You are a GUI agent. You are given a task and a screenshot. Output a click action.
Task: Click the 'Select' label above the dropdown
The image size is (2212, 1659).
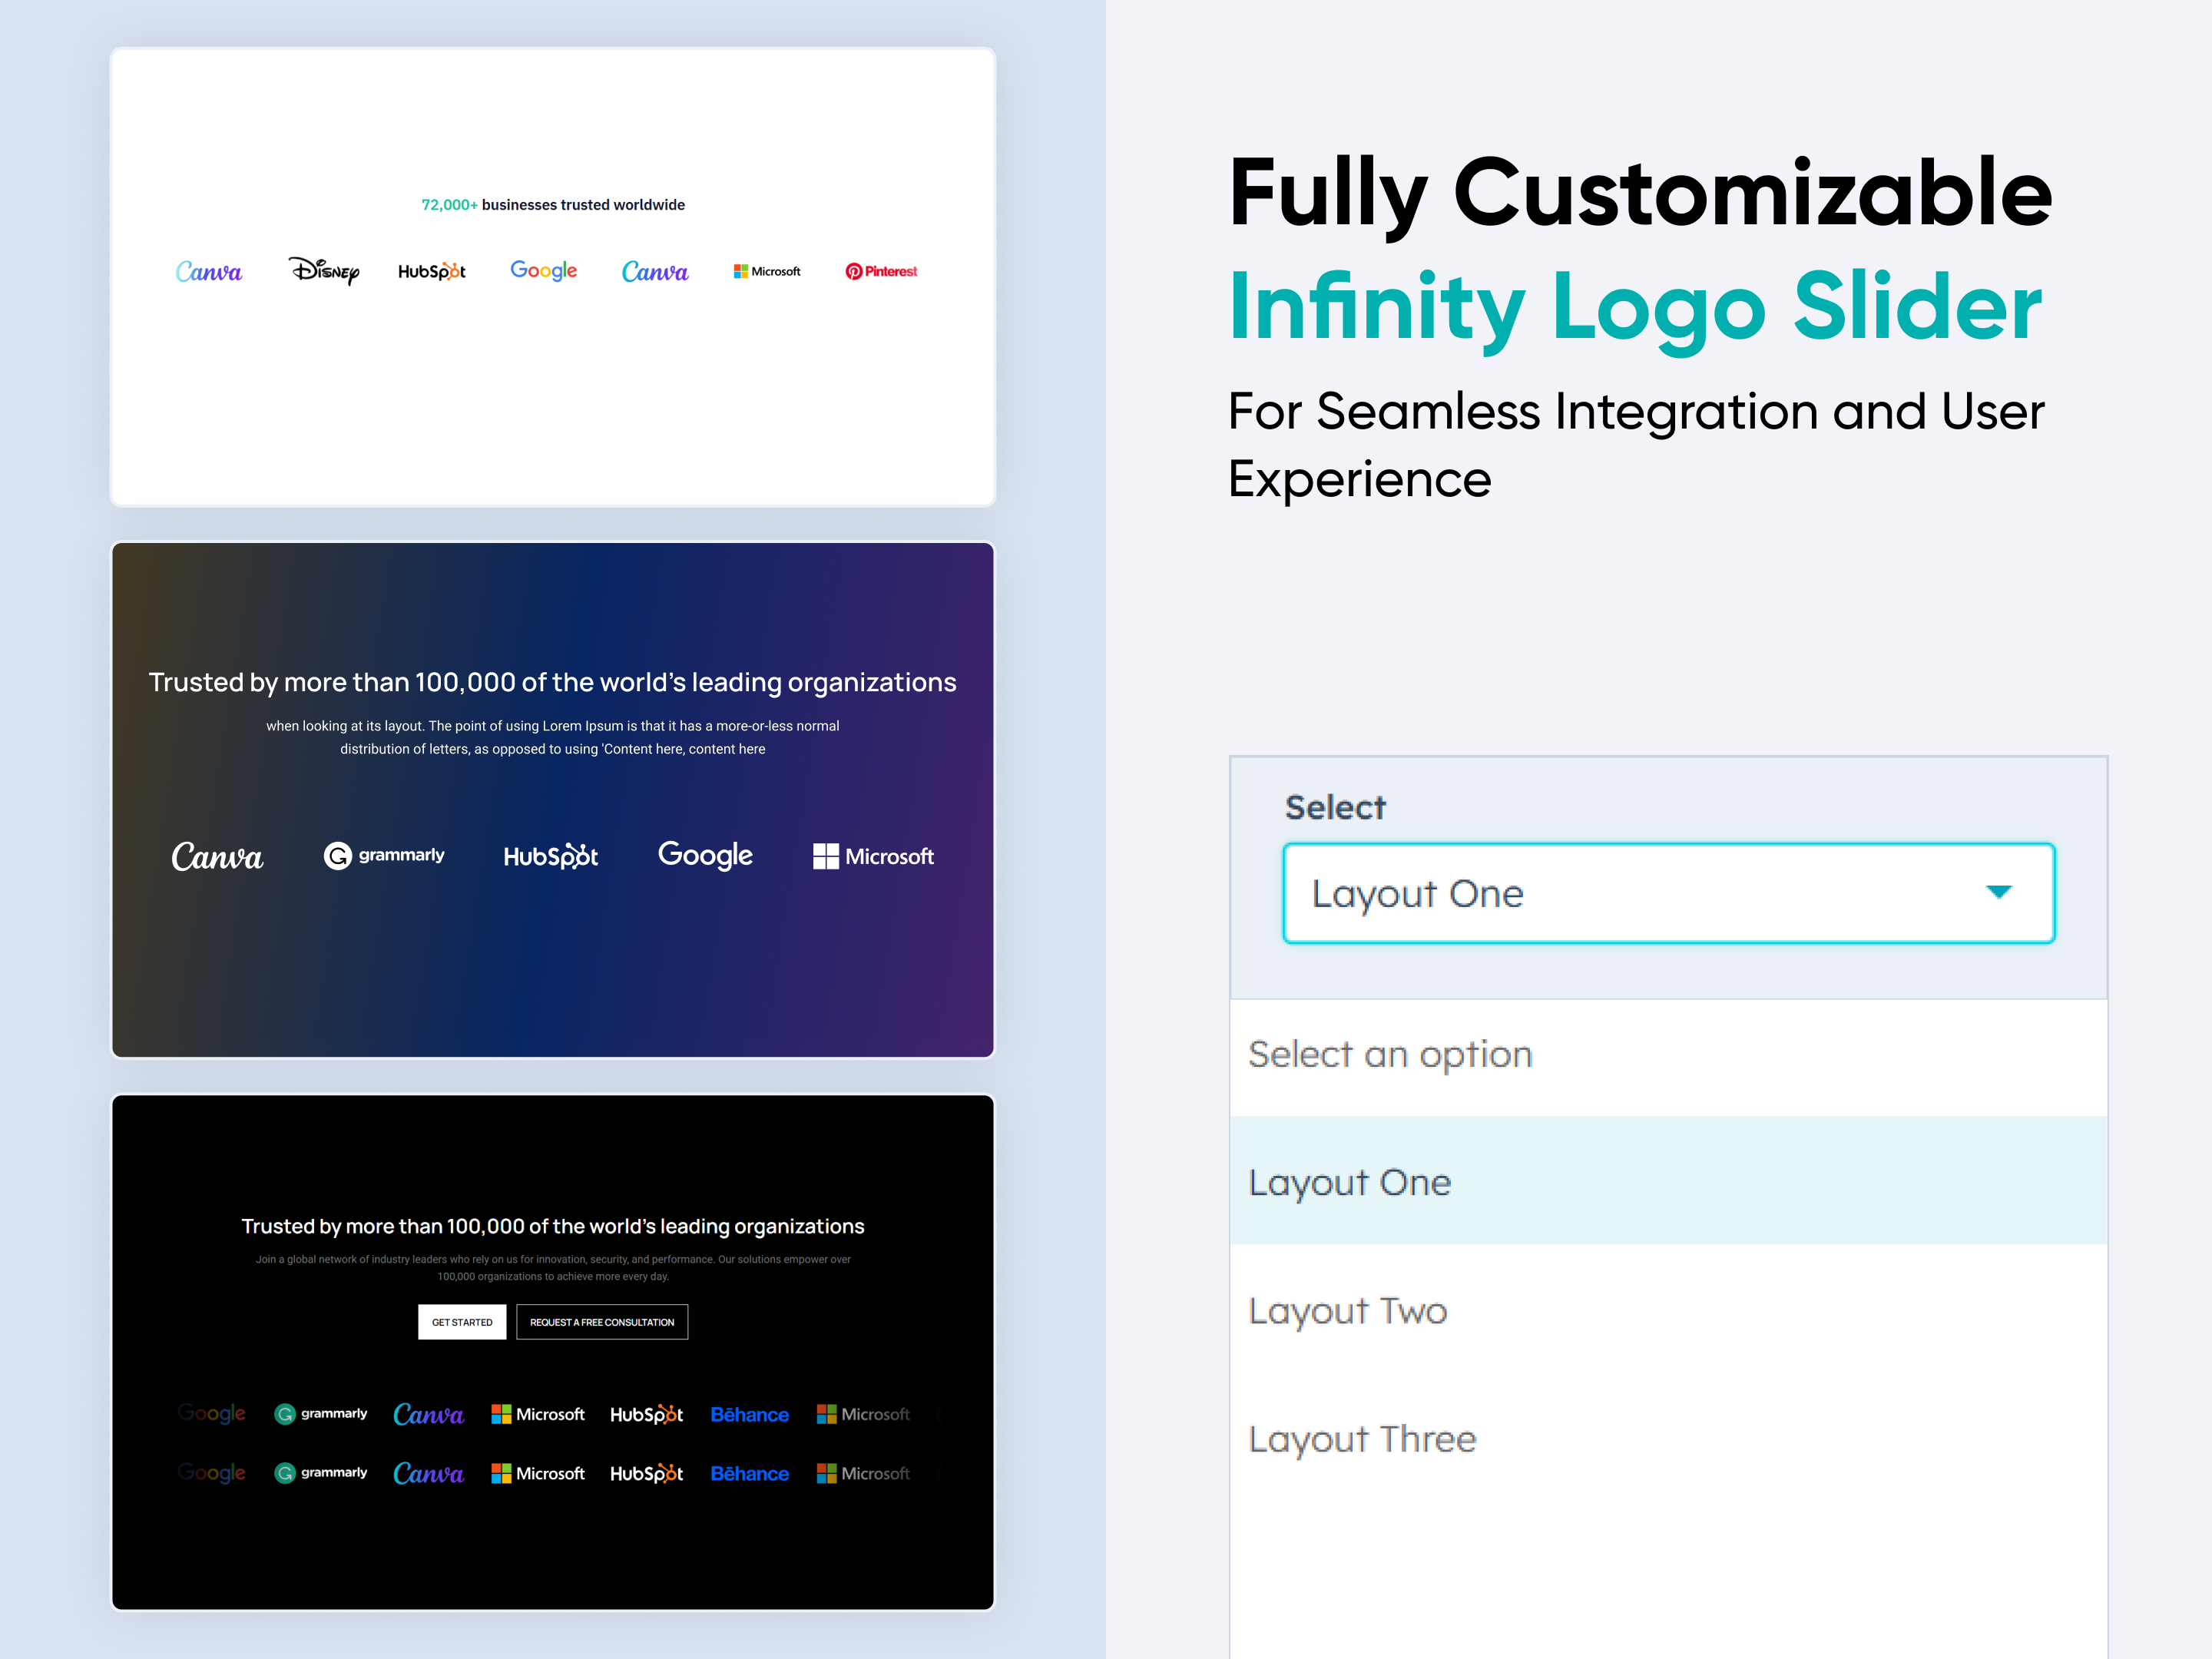pos(1335,807)
